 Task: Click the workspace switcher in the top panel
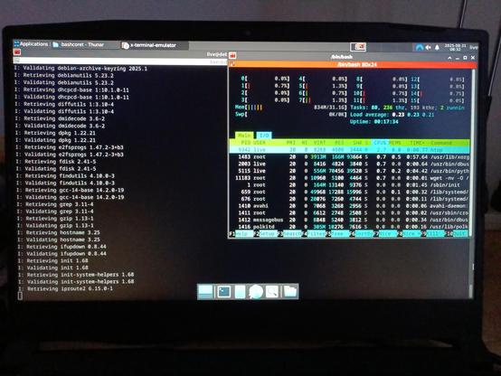click(358, 47)
